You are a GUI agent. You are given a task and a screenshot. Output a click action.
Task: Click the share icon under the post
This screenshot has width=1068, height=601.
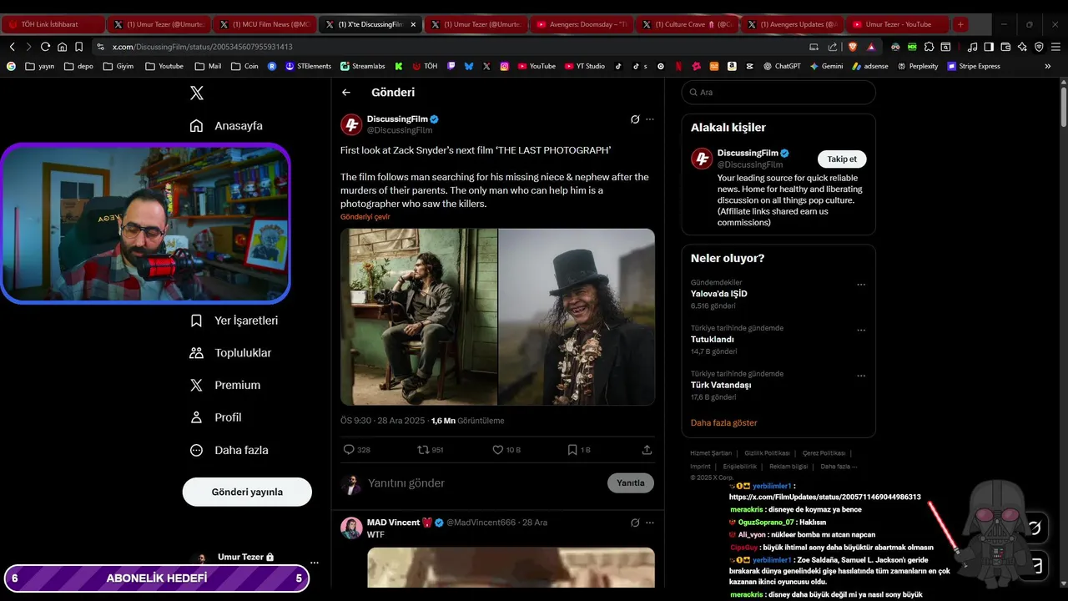click(x=647, y=450)
